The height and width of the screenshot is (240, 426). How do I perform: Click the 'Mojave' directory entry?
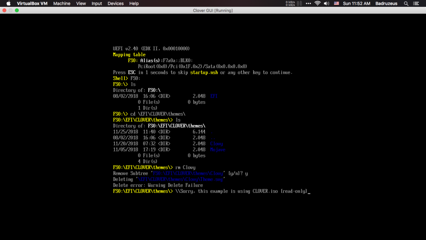[x=218, y=150]
